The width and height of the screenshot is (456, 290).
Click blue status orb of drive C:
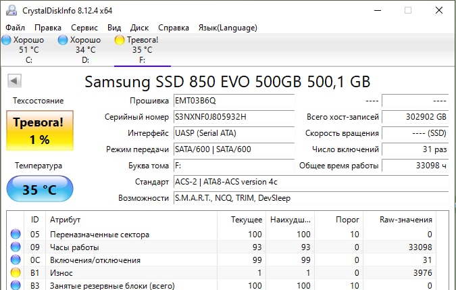point(6,40)
